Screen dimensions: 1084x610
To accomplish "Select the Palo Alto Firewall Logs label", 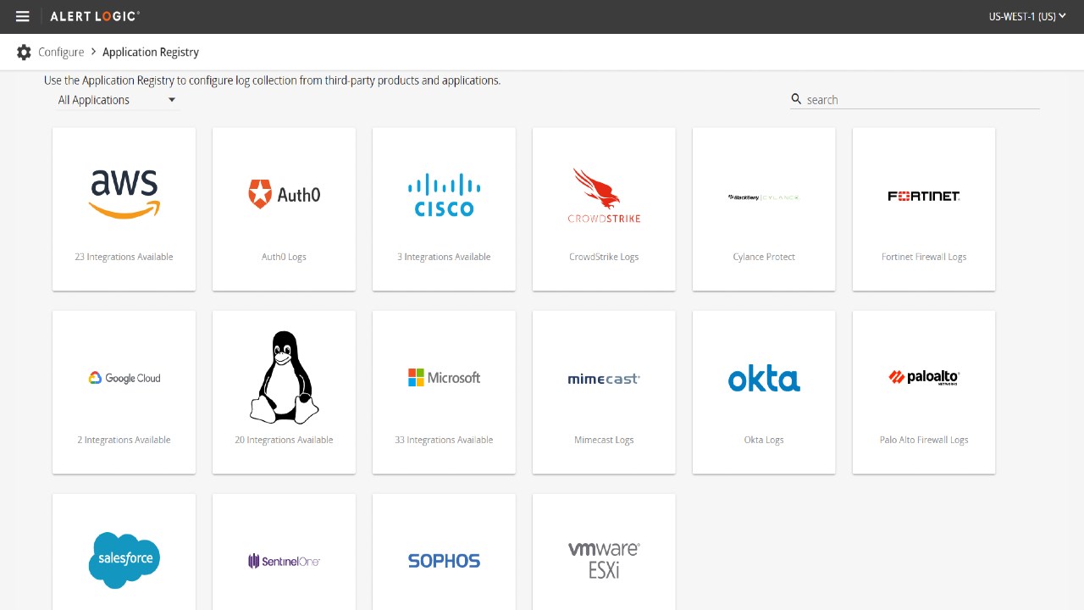I will 924,440.
